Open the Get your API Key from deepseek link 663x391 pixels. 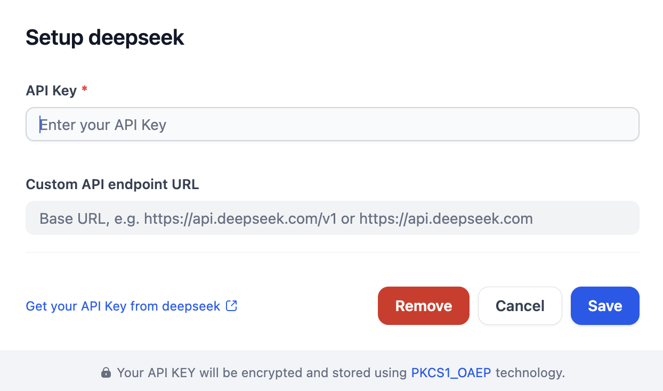[123, 306]
